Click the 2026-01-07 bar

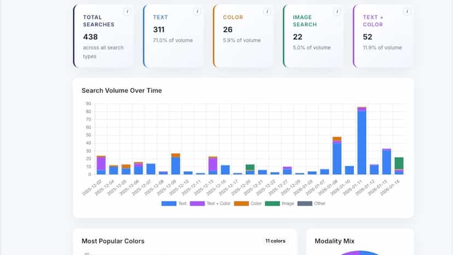[x=324, y=172]
